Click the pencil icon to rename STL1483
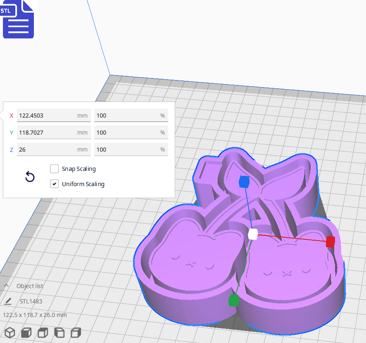This screenshot has width=366, height=343. pyautogui.click(x=8, y=301)
